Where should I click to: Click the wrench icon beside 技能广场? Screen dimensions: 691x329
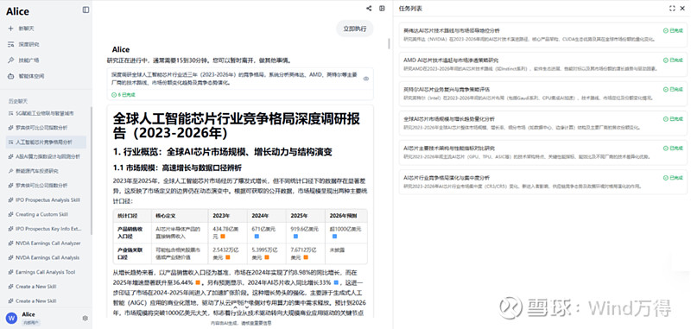(x=10, y=60)
